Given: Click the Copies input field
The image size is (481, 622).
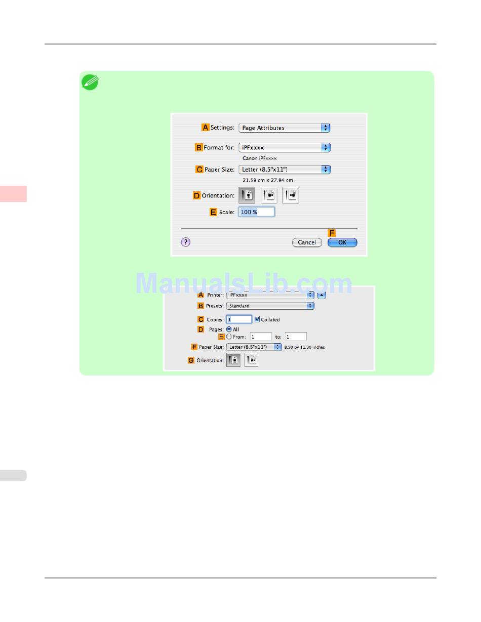Looking at the screenshot, I should (239, 319).
